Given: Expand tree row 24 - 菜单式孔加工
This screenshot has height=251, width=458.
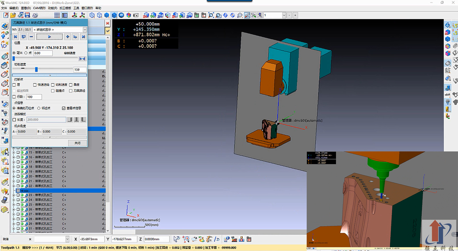Looking at the screenshot, I should pyautogui.click(x=14, y=200).
